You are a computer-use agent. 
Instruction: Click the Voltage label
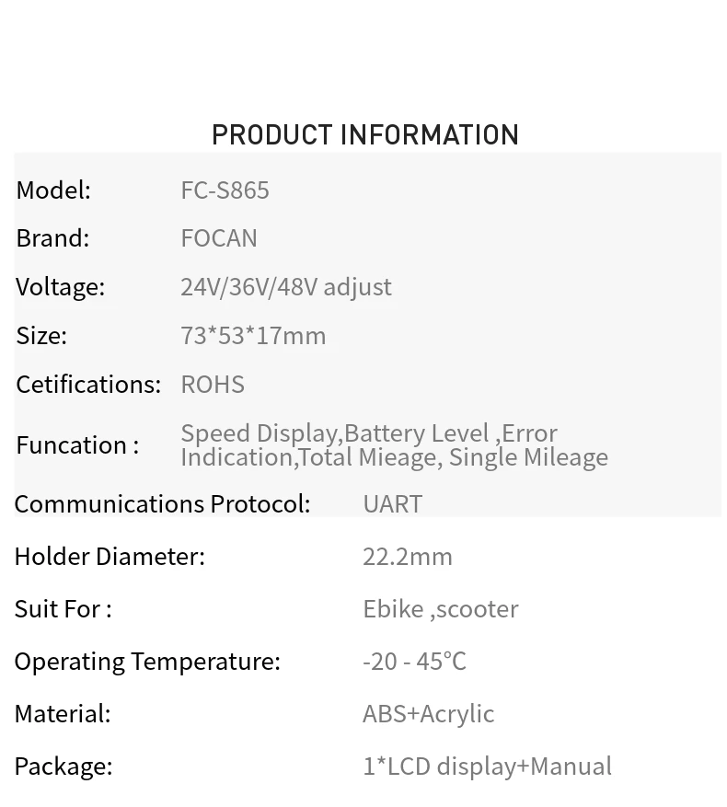coord(60,286)
